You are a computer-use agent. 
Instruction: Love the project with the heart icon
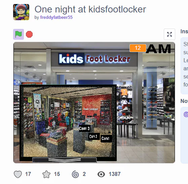tap(18, 174)
